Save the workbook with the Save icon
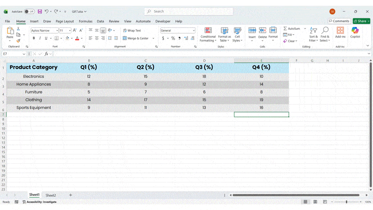The width and height of the screenshot is (373, 210). [x=40, y=11]
